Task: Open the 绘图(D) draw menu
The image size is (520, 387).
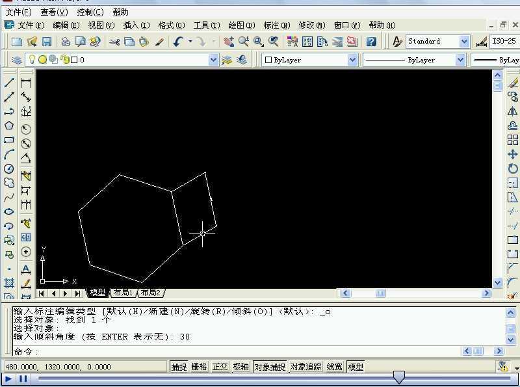Action: point(241,25)
